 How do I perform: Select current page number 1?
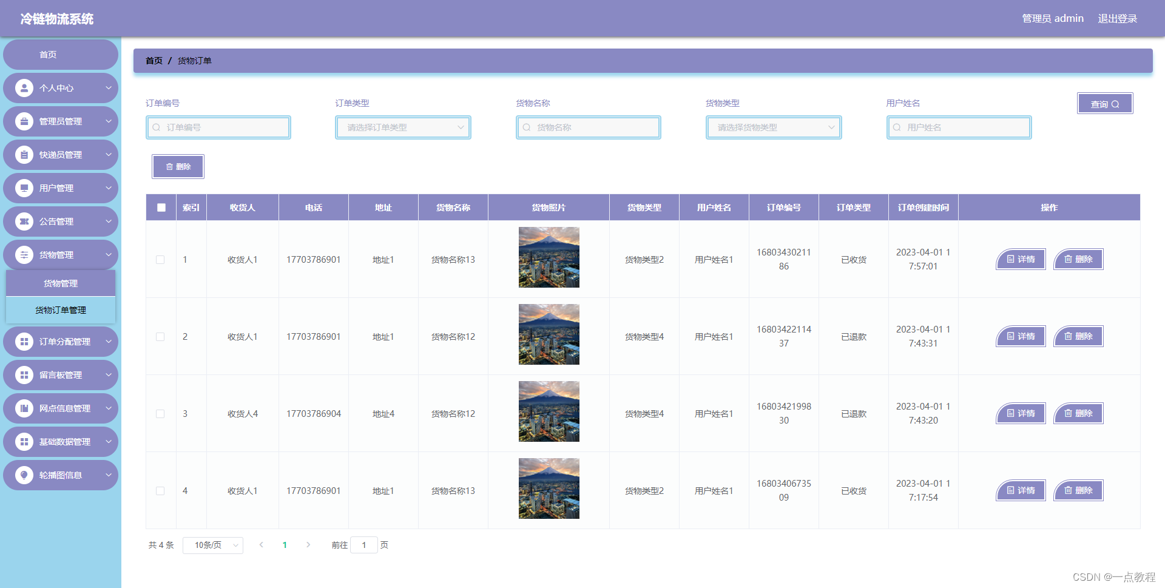(x=285, y=545)
